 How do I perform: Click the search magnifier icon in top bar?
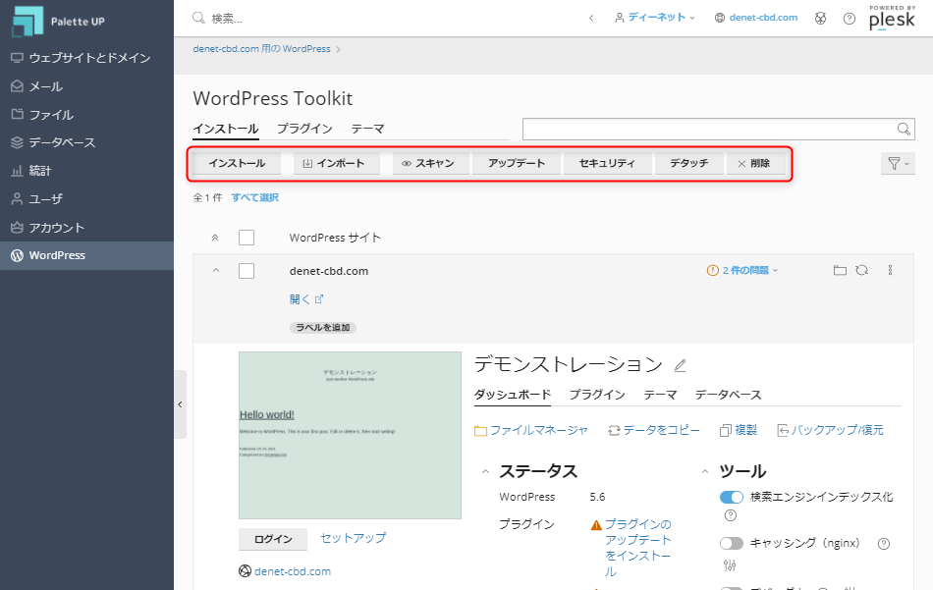pos(198,18)
